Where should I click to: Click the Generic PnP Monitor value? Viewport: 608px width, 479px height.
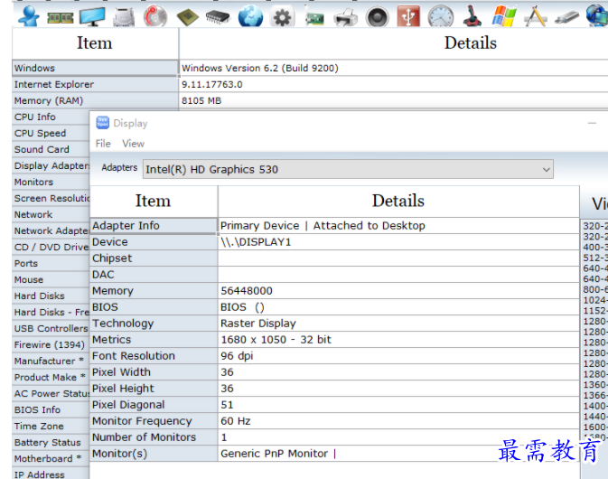coord(398,454)
